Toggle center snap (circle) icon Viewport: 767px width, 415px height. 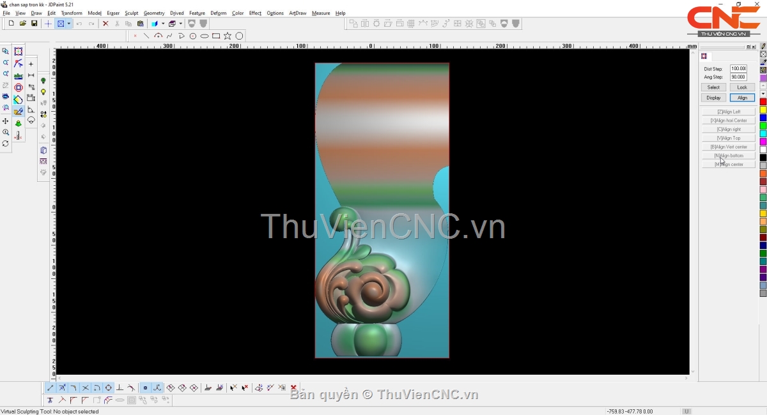108,388
